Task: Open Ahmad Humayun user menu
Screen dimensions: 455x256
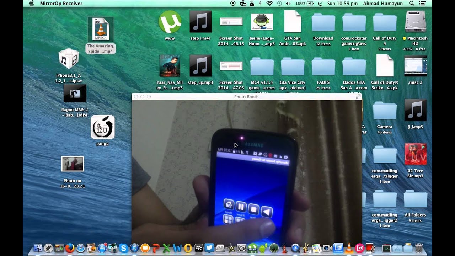Action: click(x=383, y=3)
